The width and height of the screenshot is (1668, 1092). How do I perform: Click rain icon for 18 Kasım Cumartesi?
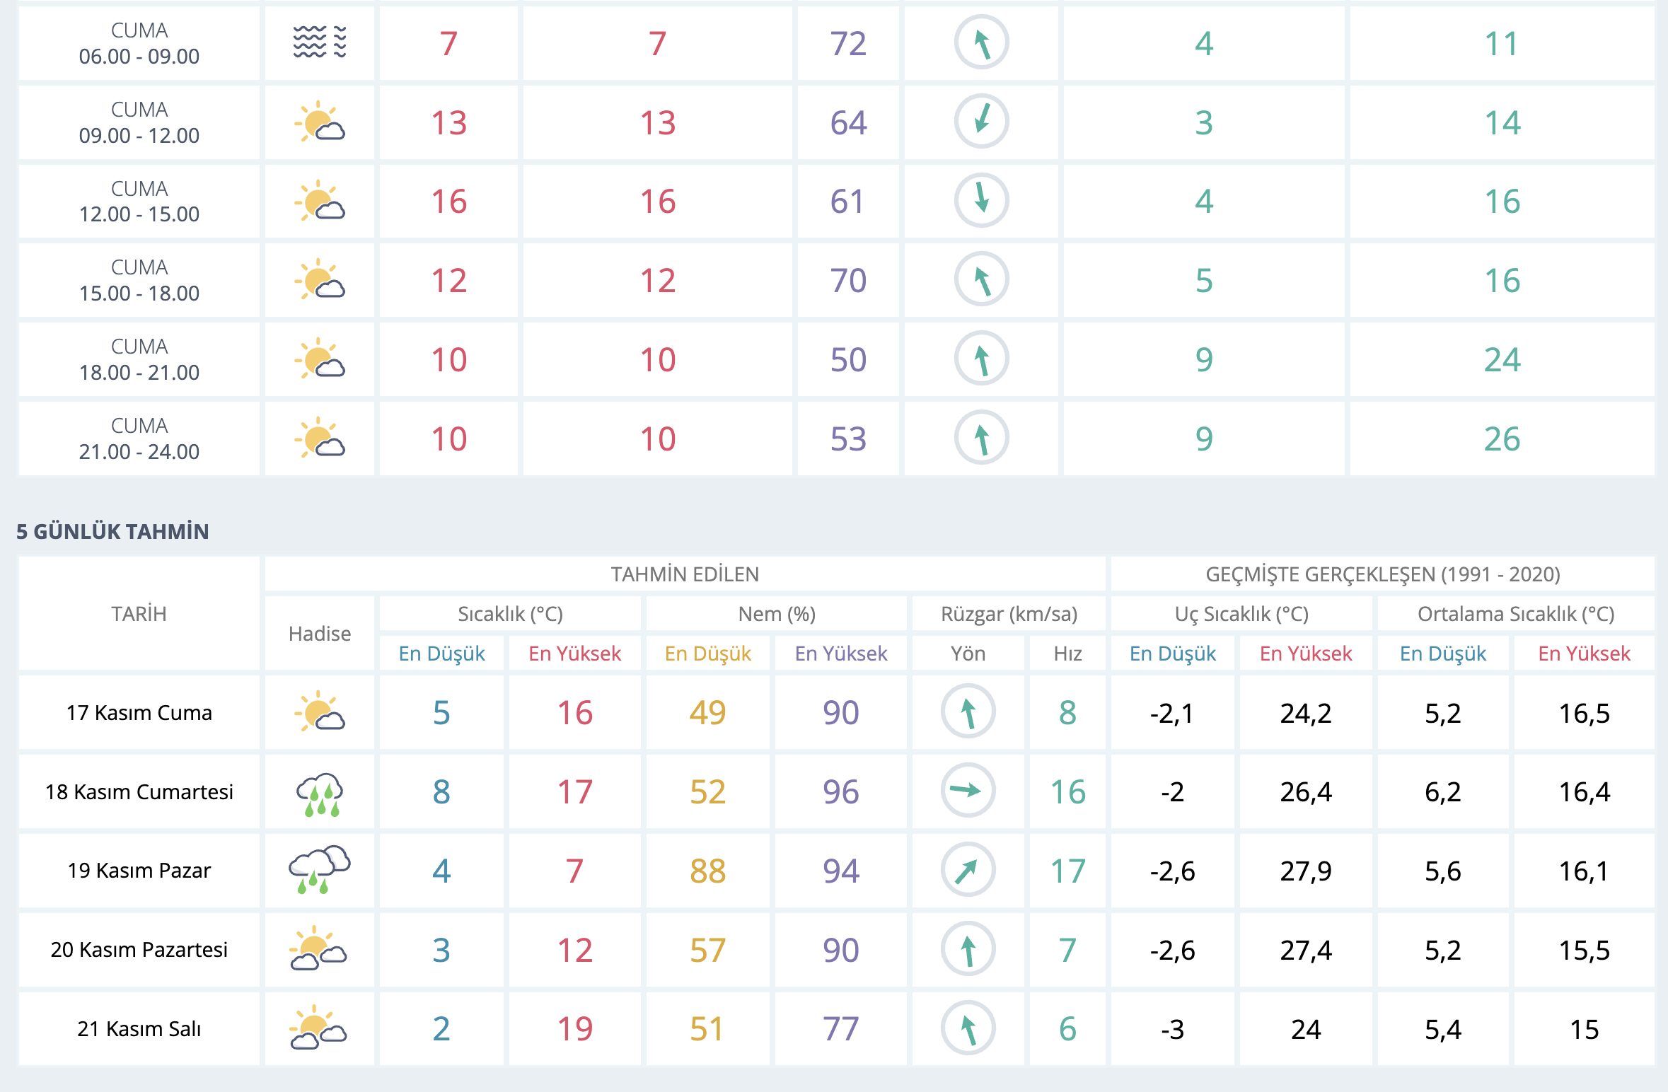tap(320, 794)
